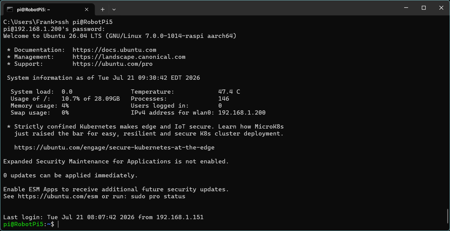Click the wlan0 IPv4 address 192.168.1.200

tap(242, 112)
